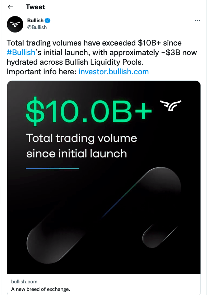
Task: Open the 'A new breed of exchange.' caption
Action: click(40, 289)
